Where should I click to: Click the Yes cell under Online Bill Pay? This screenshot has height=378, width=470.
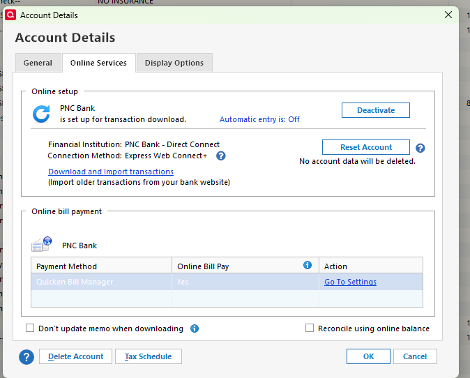coord(245,282)
